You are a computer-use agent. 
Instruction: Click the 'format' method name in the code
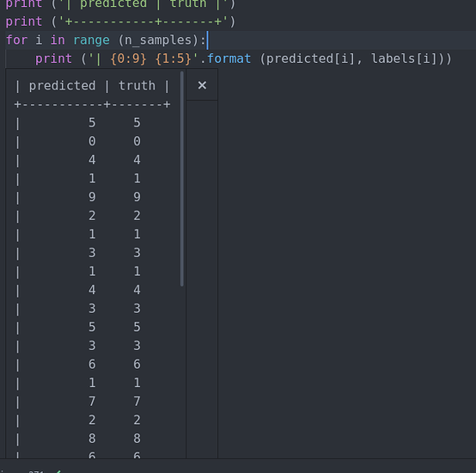click(229, 58)
